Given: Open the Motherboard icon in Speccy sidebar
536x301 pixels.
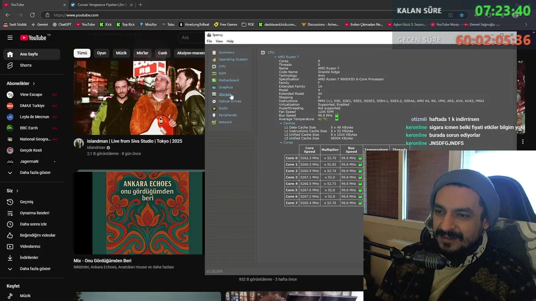Looking at the screenshot, I should tap(214, 80).
